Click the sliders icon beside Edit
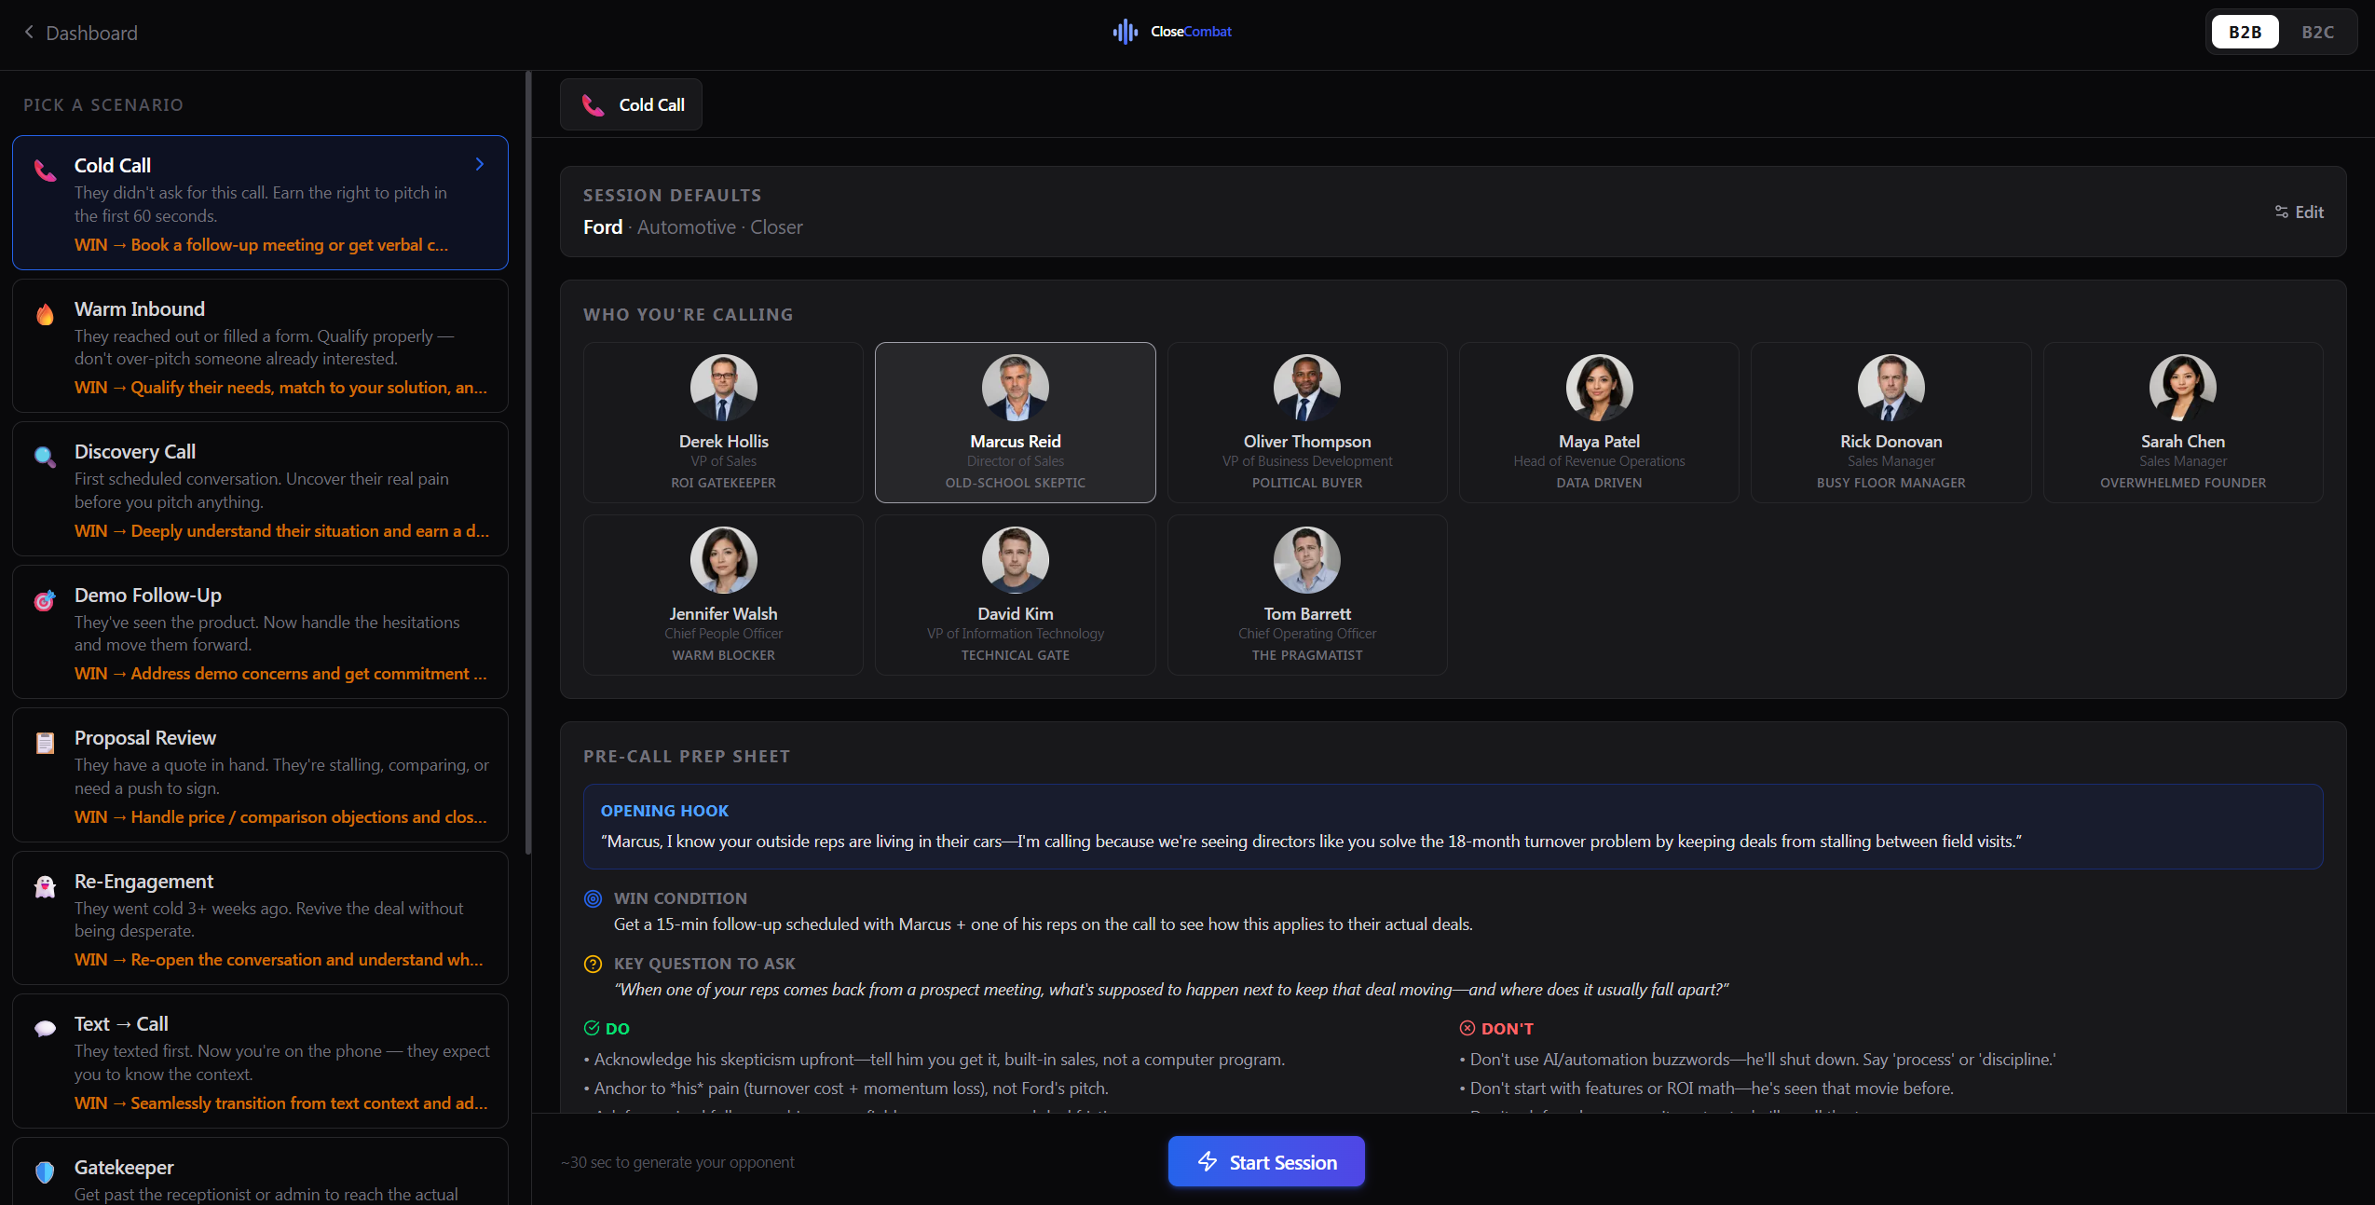Image resolution: width=2375 pixels, height=1205 pixels. 2282,212
